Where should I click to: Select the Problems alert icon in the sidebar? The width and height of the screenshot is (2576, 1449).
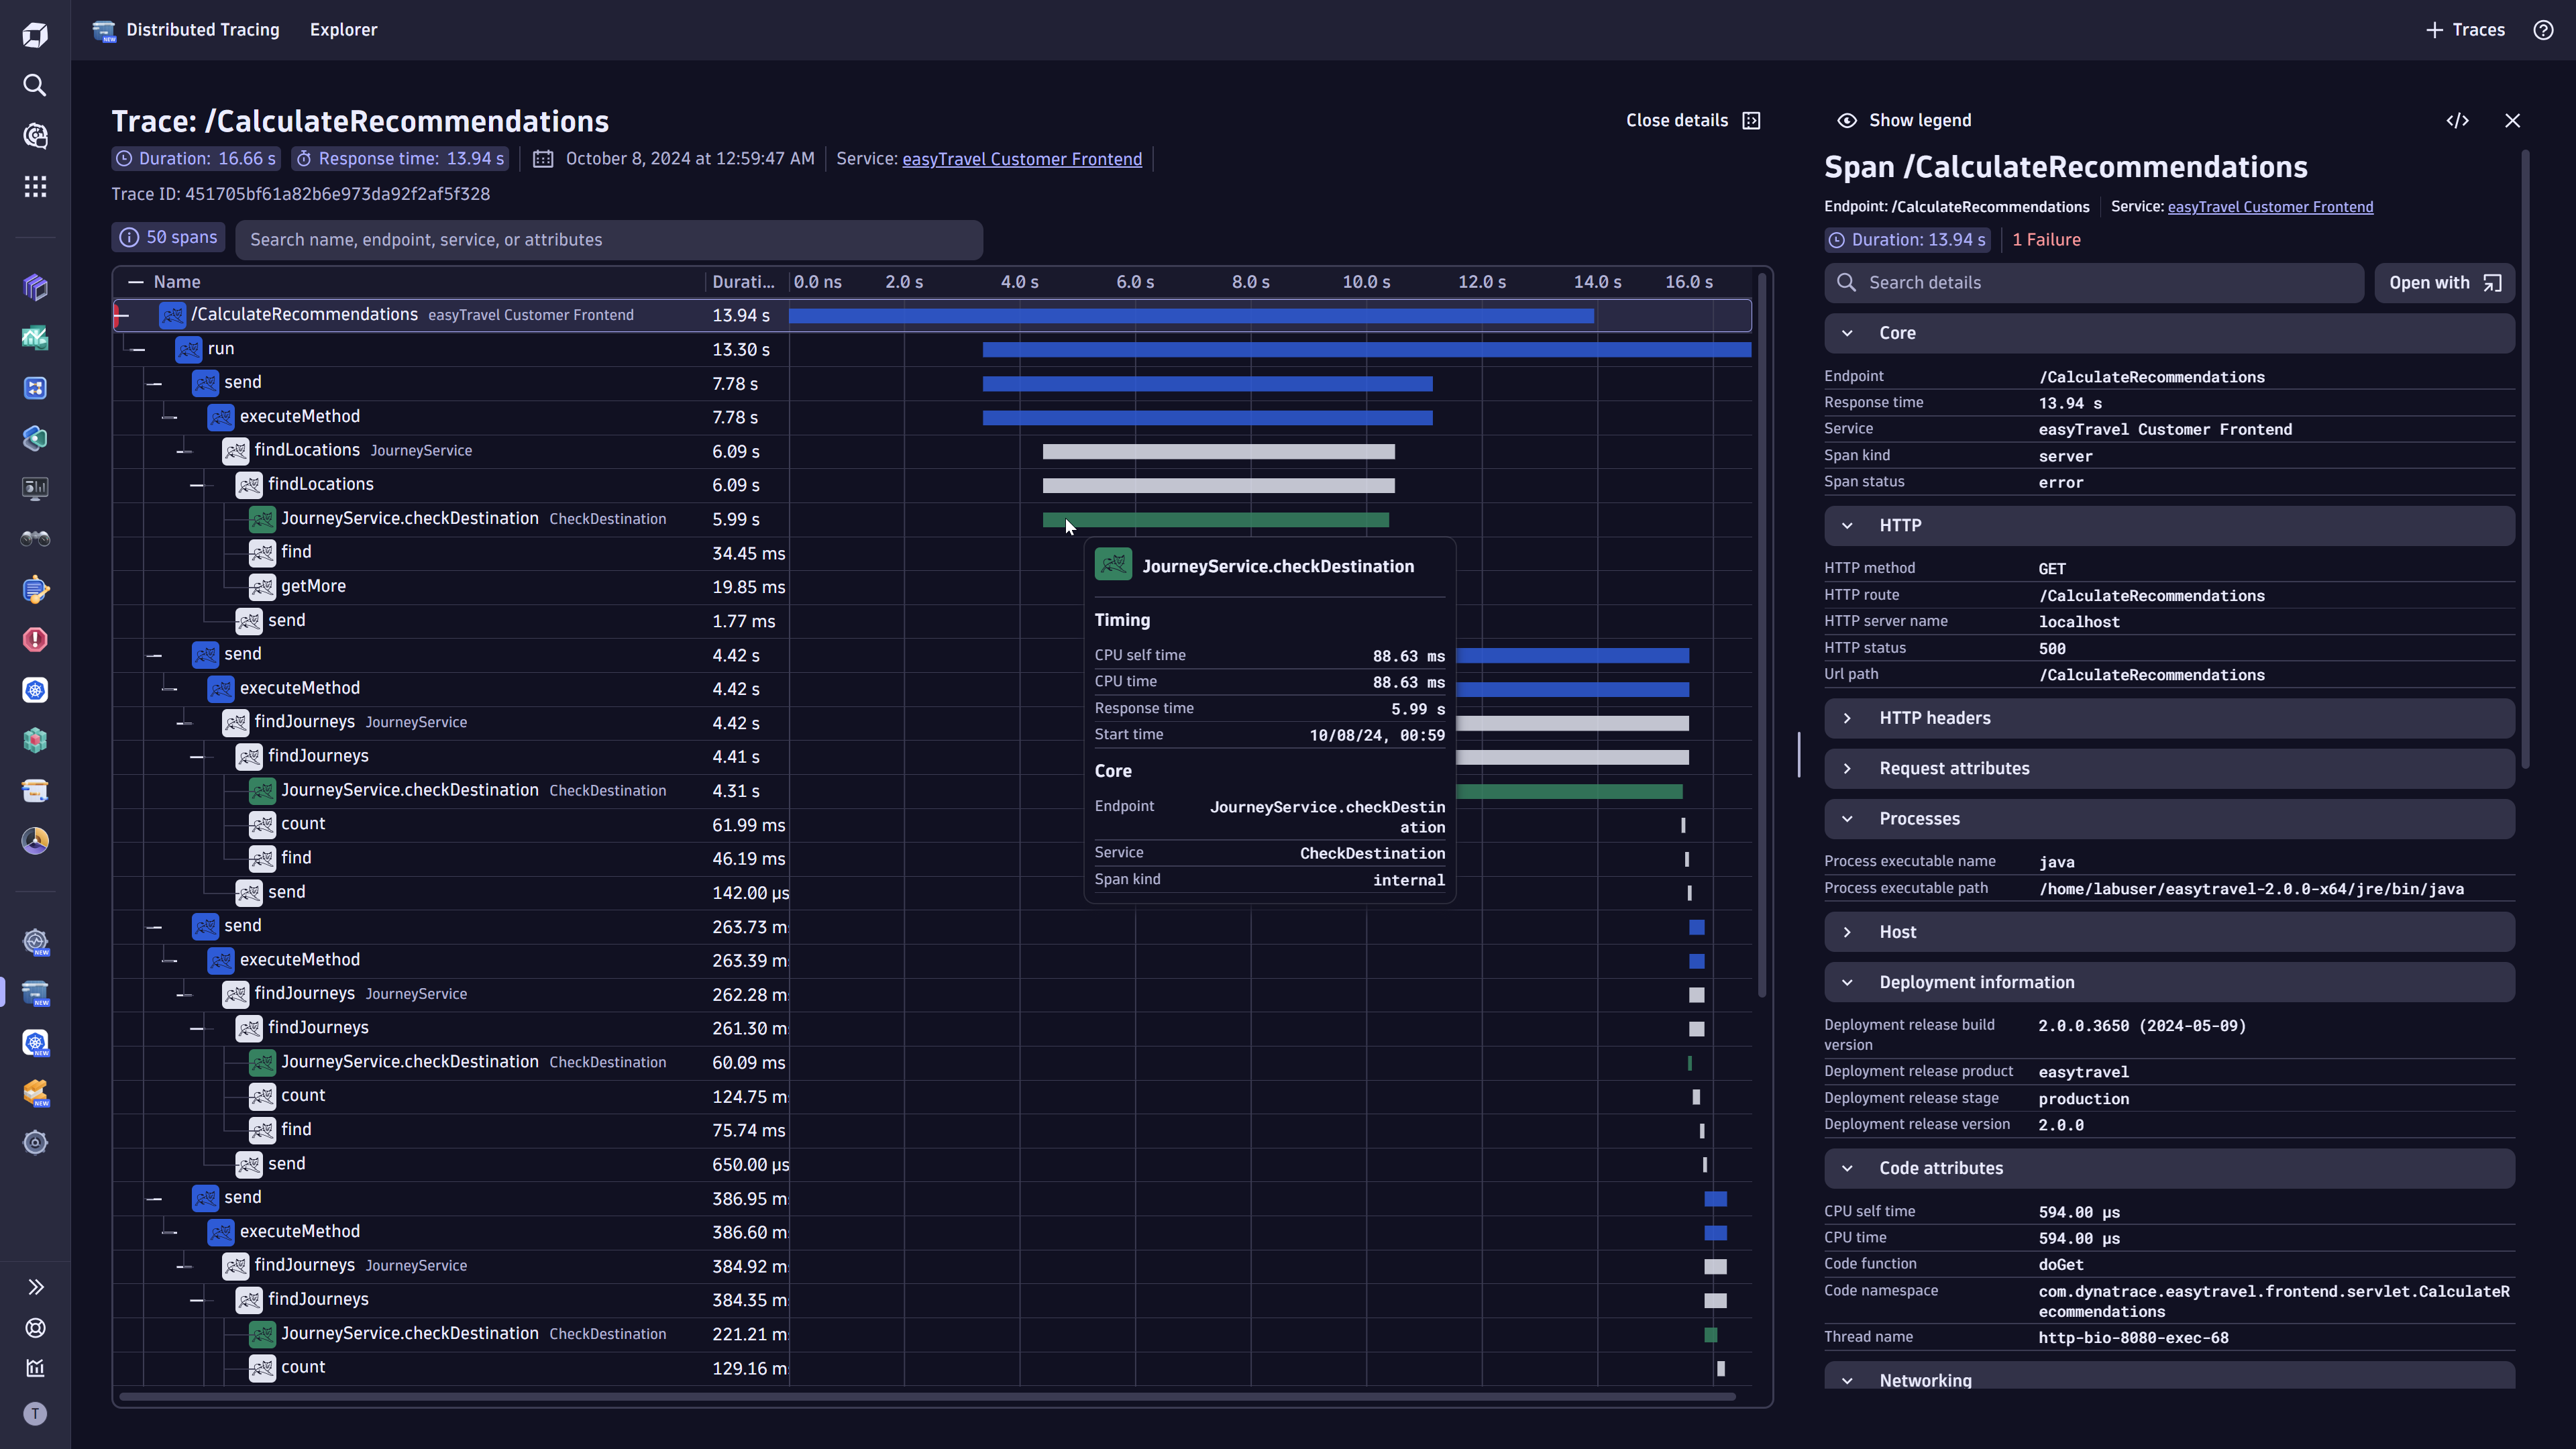[35, 639]
